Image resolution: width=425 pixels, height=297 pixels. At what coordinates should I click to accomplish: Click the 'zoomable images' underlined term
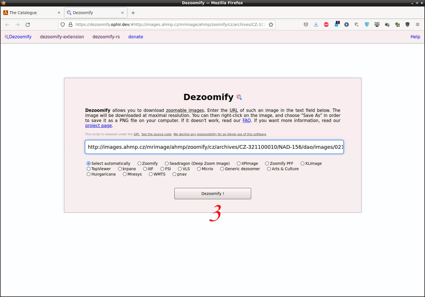point(185,110)
